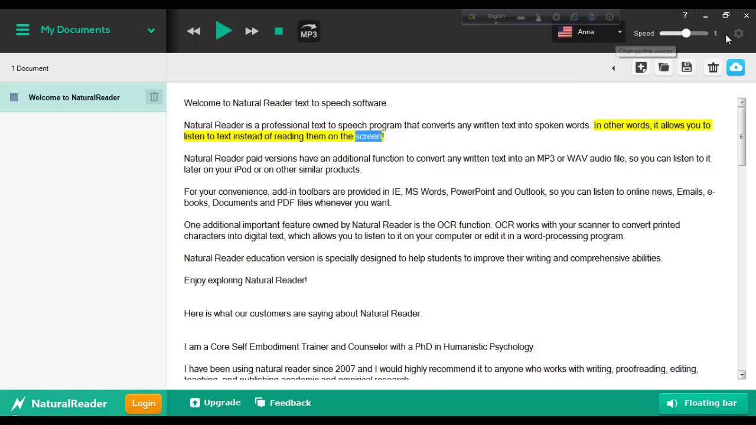Open help with the question mark icon
756x425 pixels.
click(x=685, y=15)
